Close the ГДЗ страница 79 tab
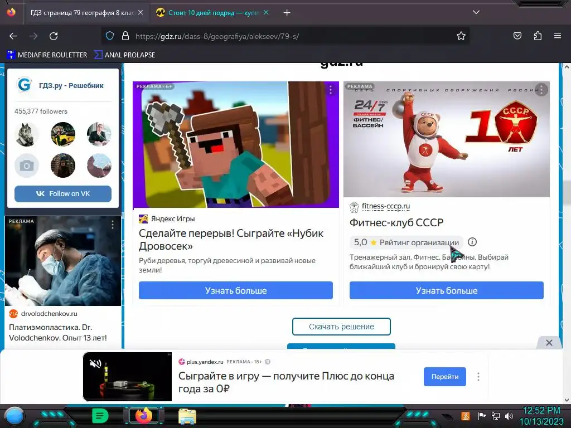Image resolution: width=571 pixels, height=428 pixels. (x=141, y=13)
